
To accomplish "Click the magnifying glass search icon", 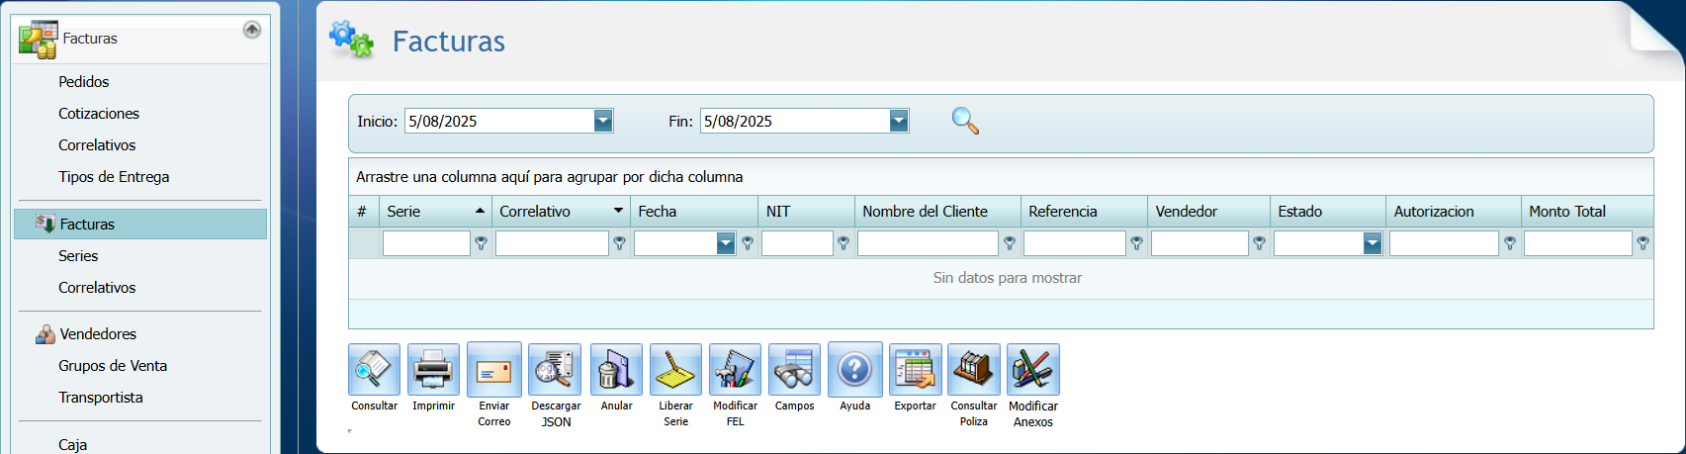I will 965,121.
